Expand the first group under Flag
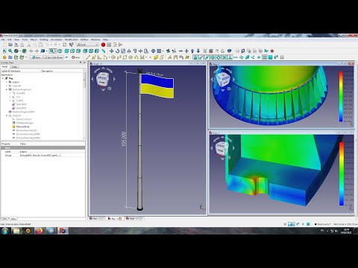 click(x=7, y=82)
